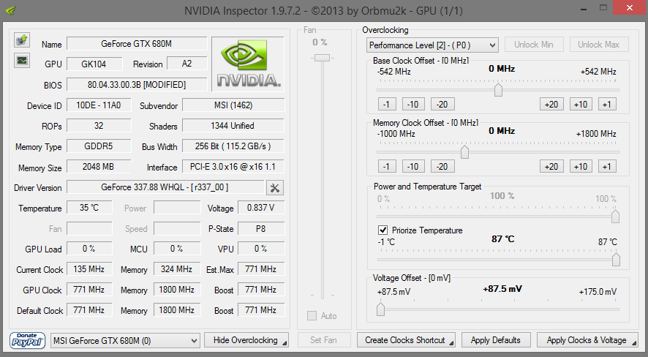Click the GK104 GPU field

coord(94,64)
